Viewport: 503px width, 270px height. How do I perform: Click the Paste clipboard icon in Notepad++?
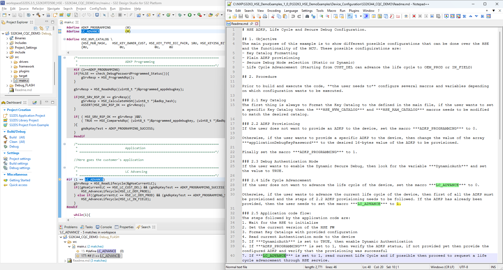tap(285, 16)
